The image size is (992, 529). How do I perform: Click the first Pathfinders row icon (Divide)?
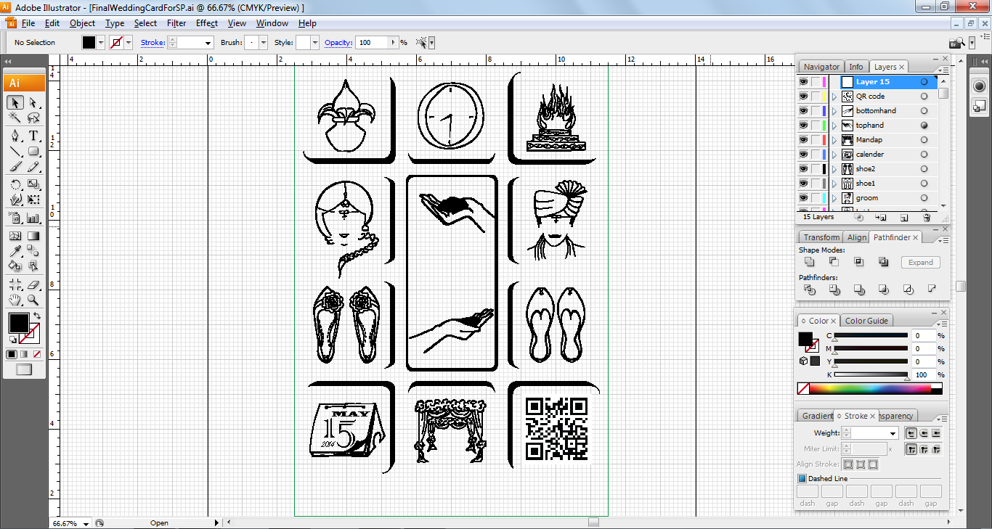point(810,290)
